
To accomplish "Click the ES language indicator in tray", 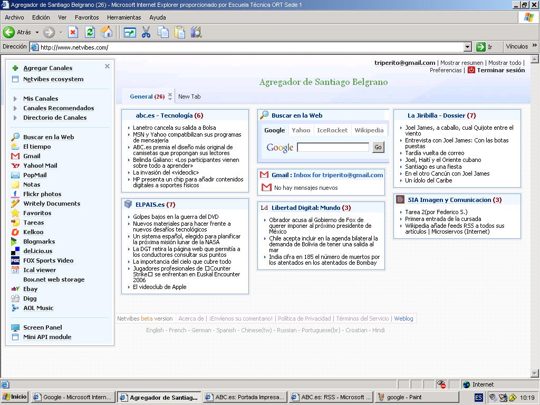I will point(478,398).
